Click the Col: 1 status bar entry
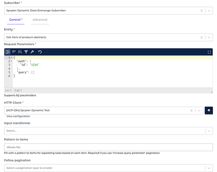 coord(18,90)
